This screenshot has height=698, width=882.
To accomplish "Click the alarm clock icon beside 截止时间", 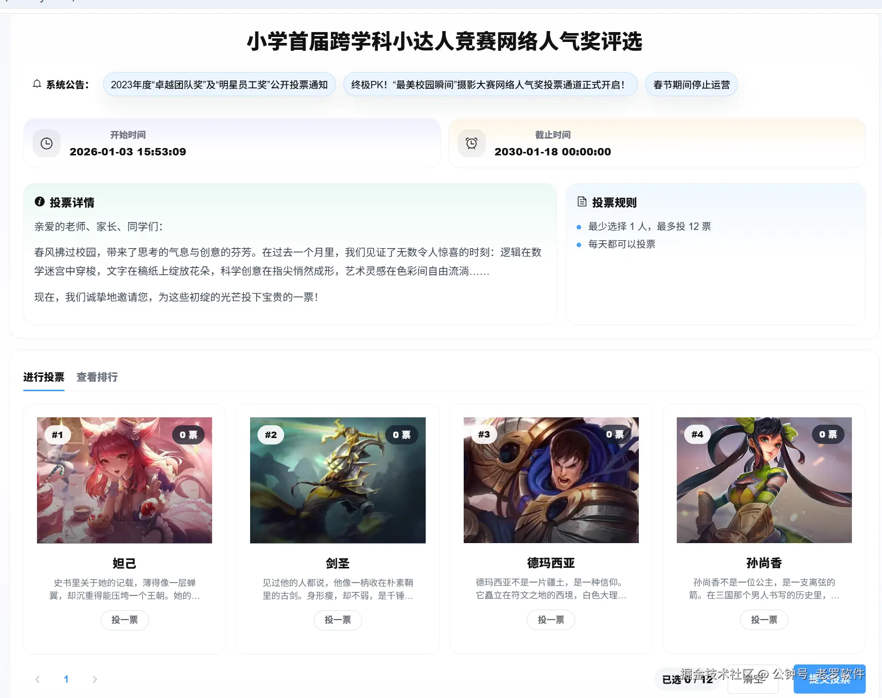I will (472, 144).
